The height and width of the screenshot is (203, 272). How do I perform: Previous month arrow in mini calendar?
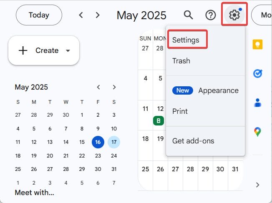98,87
